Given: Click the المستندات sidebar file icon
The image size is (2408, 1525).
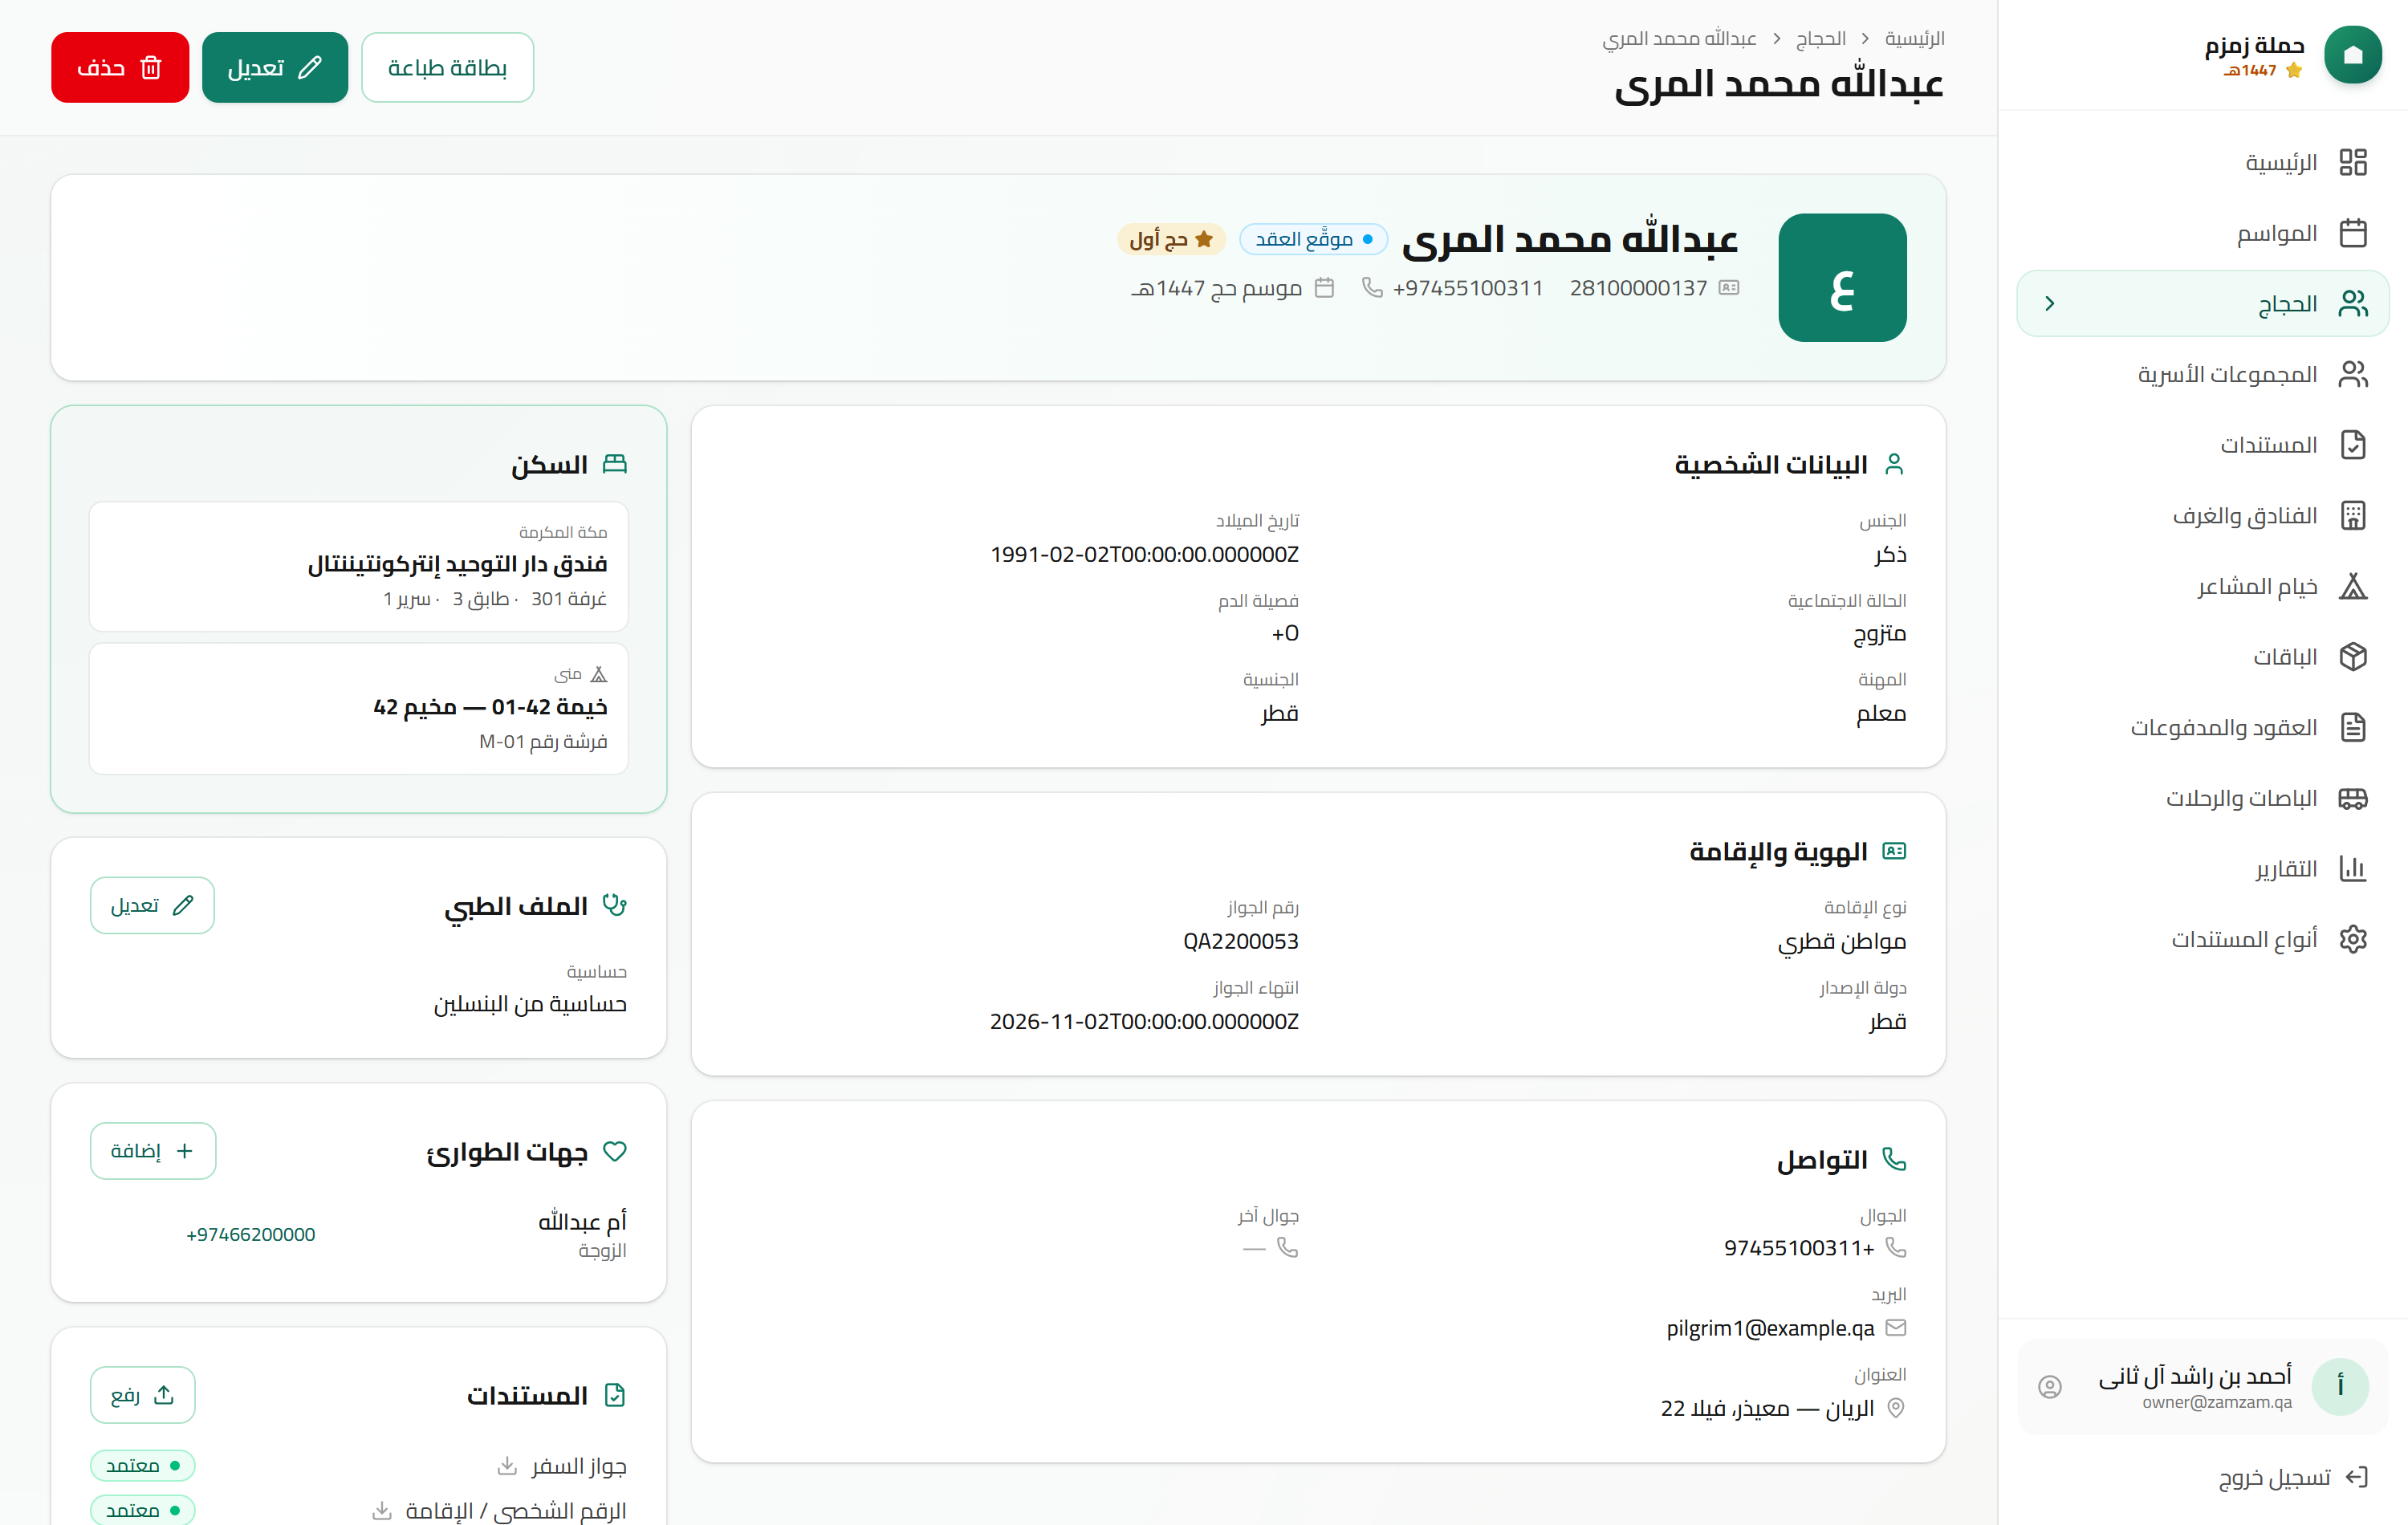Looking at the screenshot, I should (2352, 444).
